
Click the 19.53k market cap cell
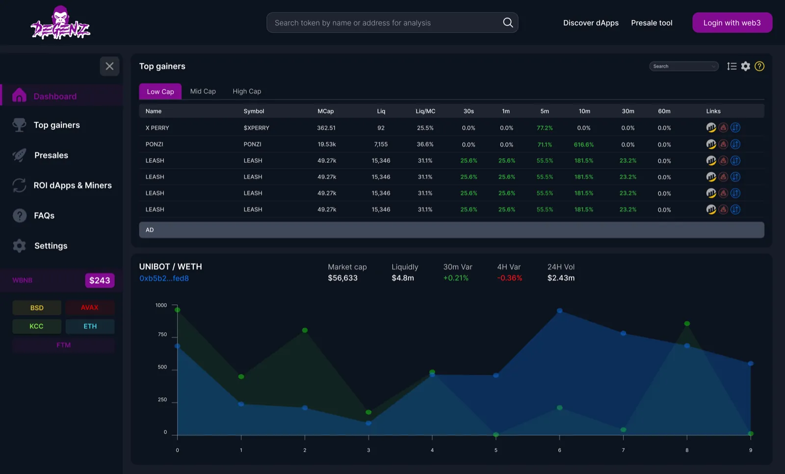click(x=327, y=144)
